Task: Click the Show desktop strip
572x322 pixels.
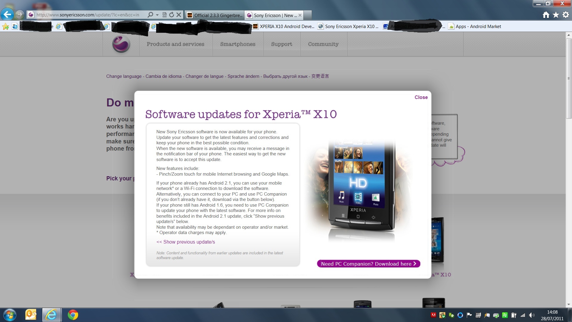Action: click(x=569, y=315)
